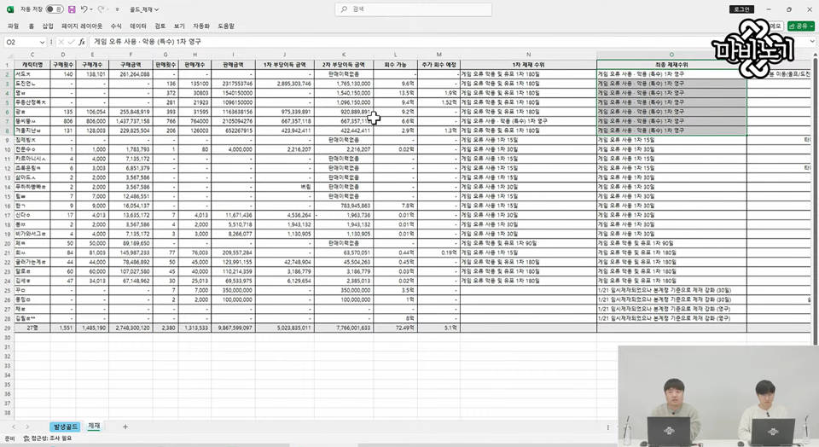Add a new sheet with plus icon
The width and height of the screenshot is (819, 447).
point(125,426)
